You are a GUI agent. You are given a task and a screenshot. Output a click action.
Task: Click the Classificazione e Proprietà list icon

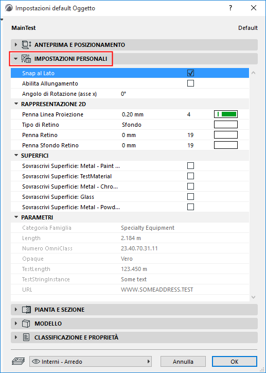(x=26, y=337)
